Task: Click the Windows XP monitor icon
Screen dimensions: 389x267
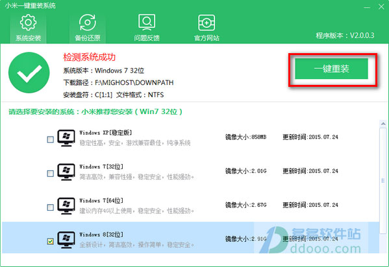Action: 66,137
